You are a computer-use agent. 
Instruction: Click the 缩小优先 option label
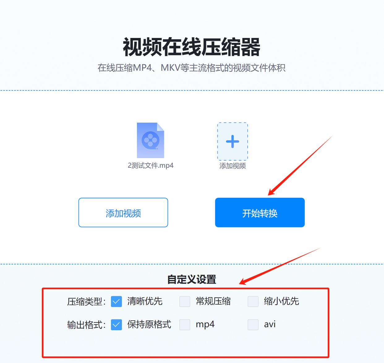click(x=281, y=301)
